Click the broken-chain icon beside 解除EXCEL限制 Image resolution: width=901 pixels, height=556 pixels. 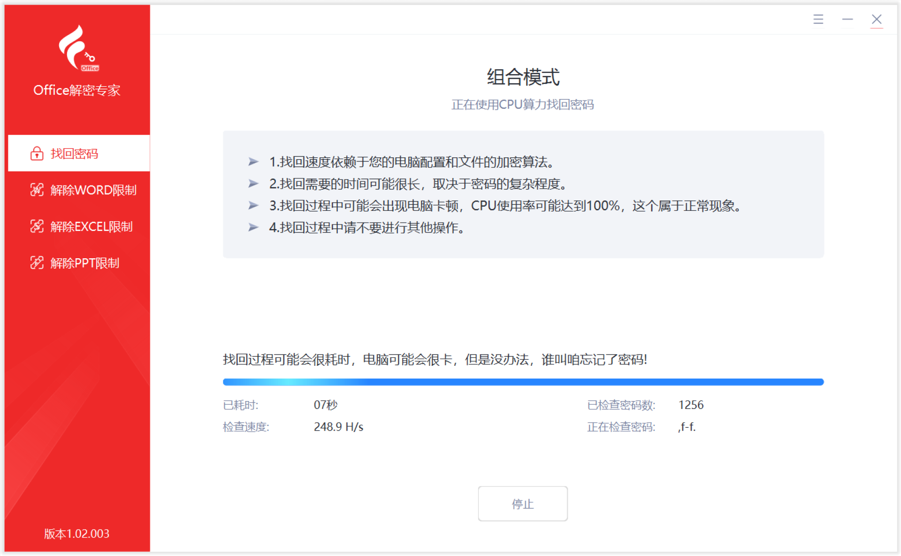(x=36, y=226)
